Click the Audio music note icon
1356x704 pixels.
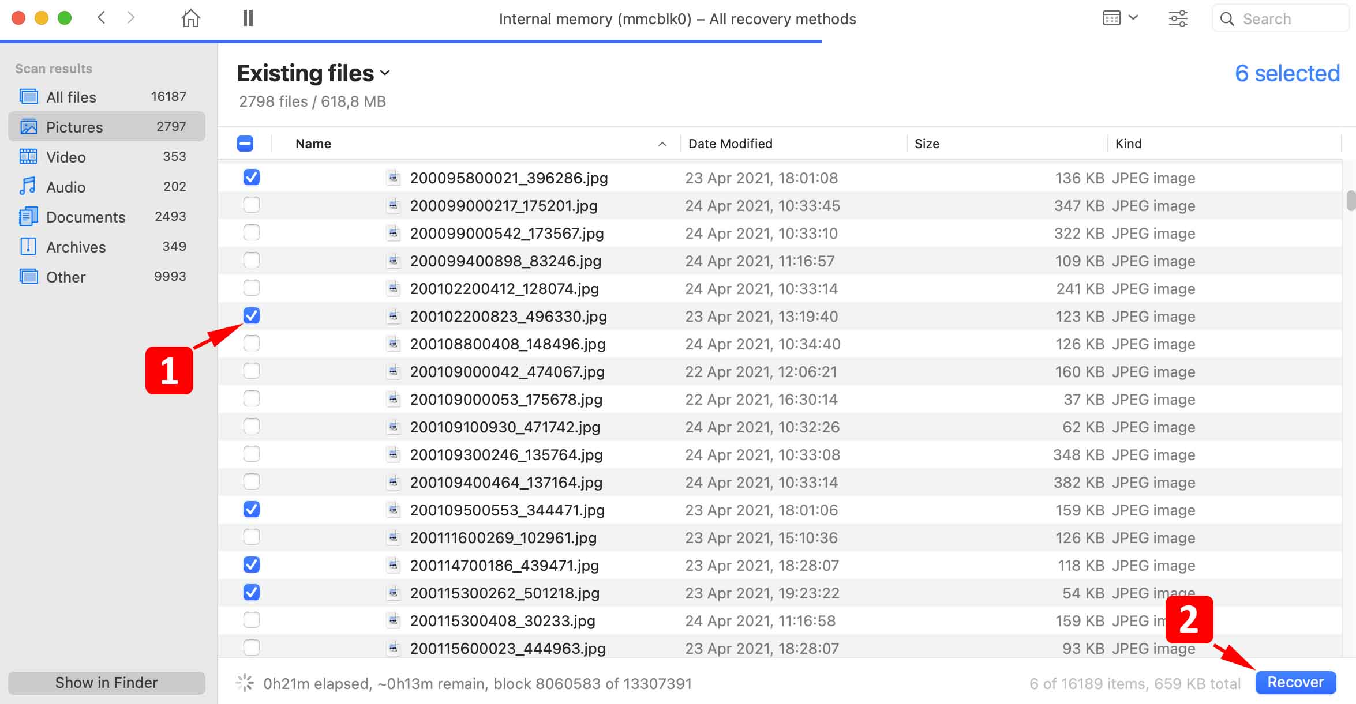click(28, 186)
